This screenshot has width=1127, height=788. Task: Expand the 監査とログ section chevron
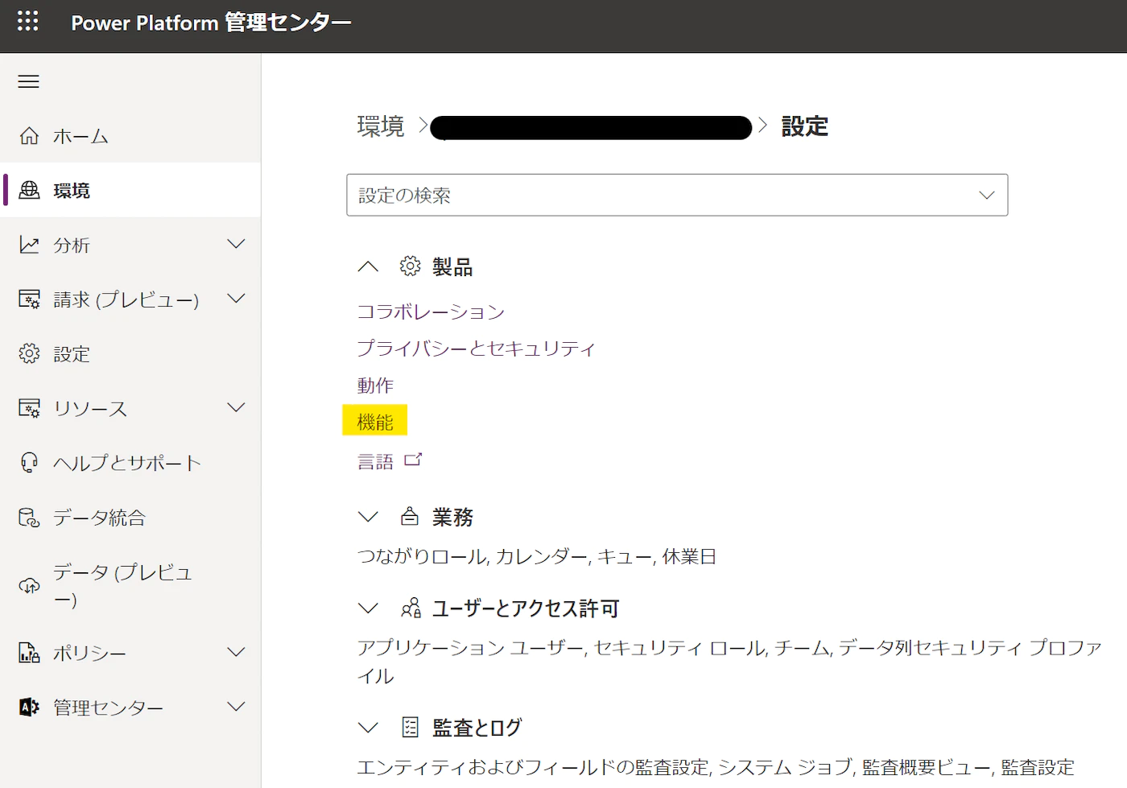click(x=368, y=728)
